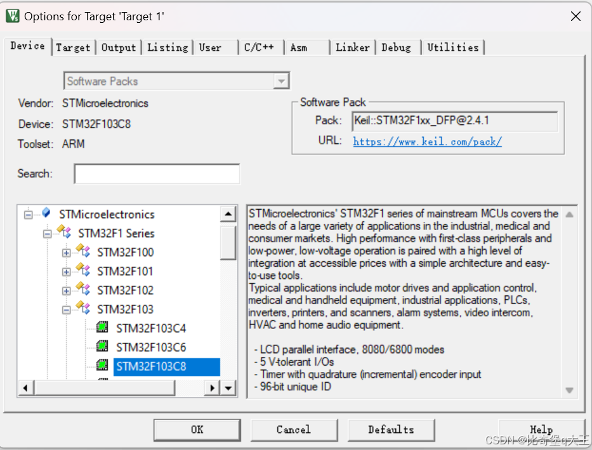
Task: Select the STM32F102 tree row
Action: (126, 290)
